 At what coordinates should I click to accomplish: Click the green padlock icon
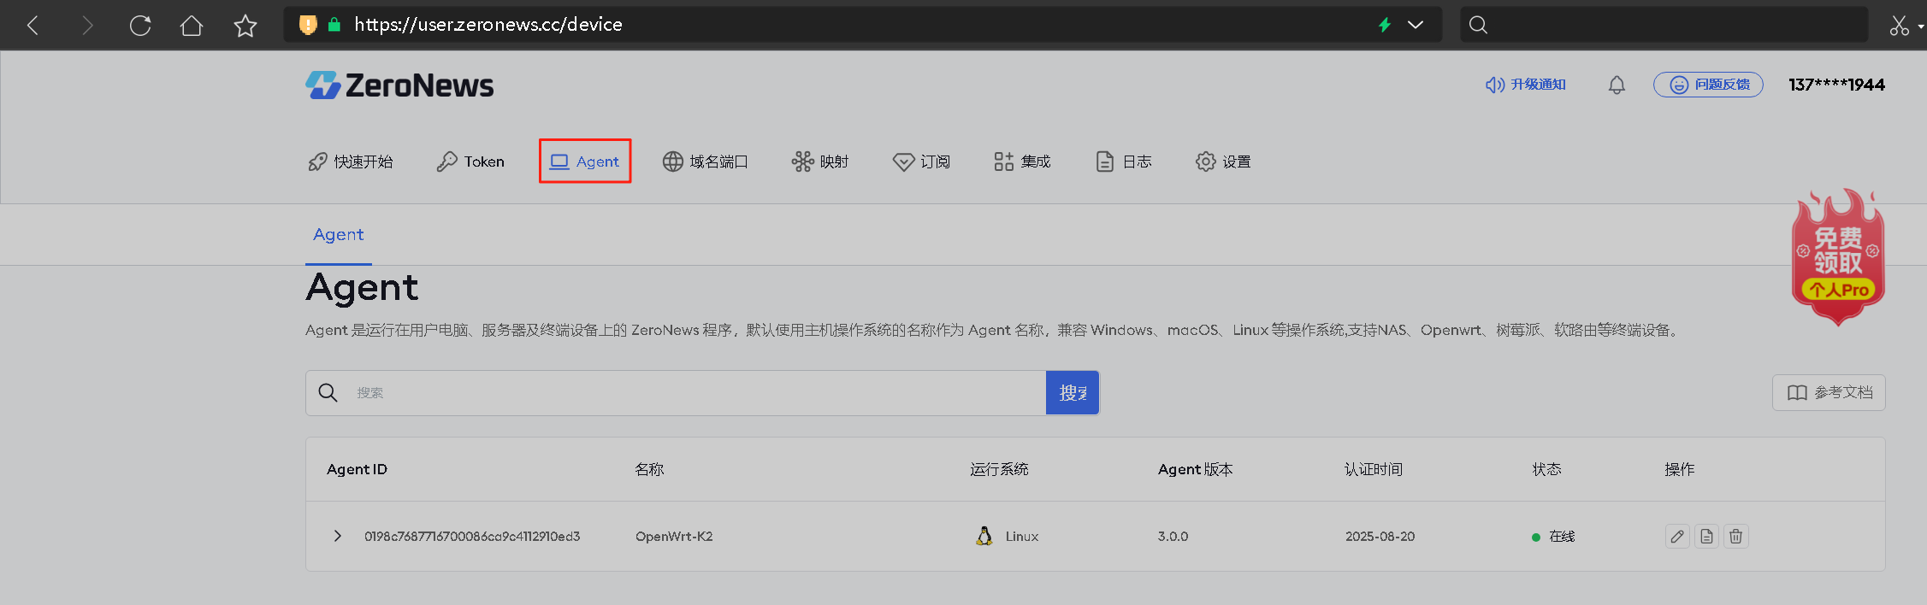(334, 25)
